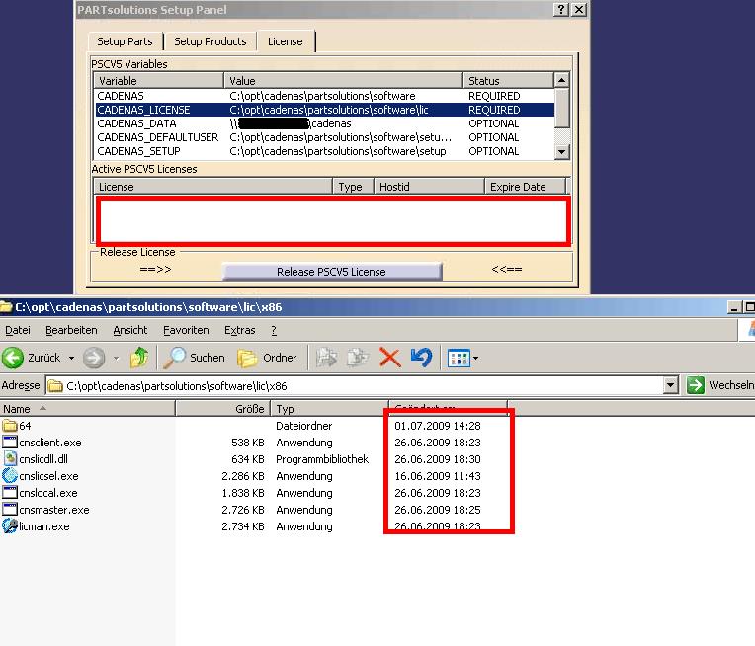Open the Extras menu

click(x=240, y=330)
